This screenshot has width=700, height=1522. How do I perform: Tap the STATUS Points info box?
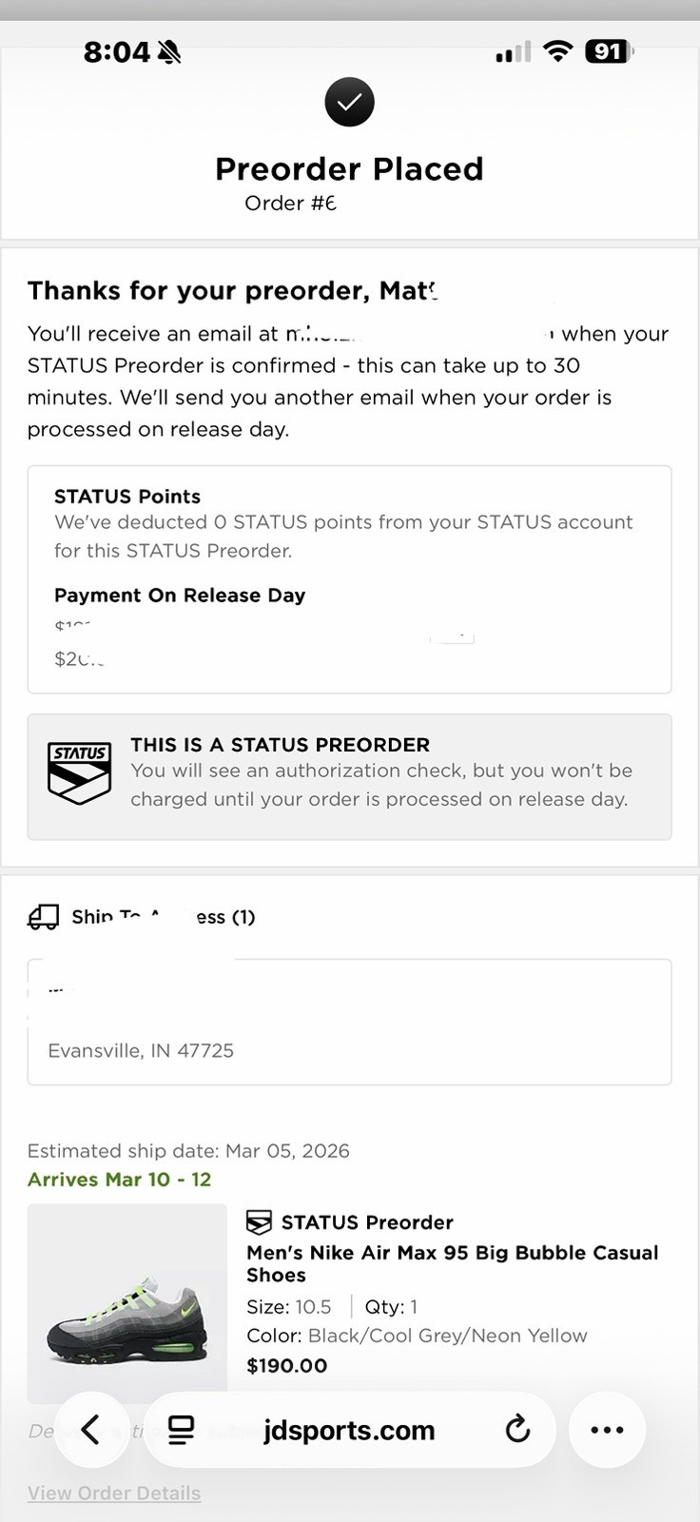click(x=349, y=578)
